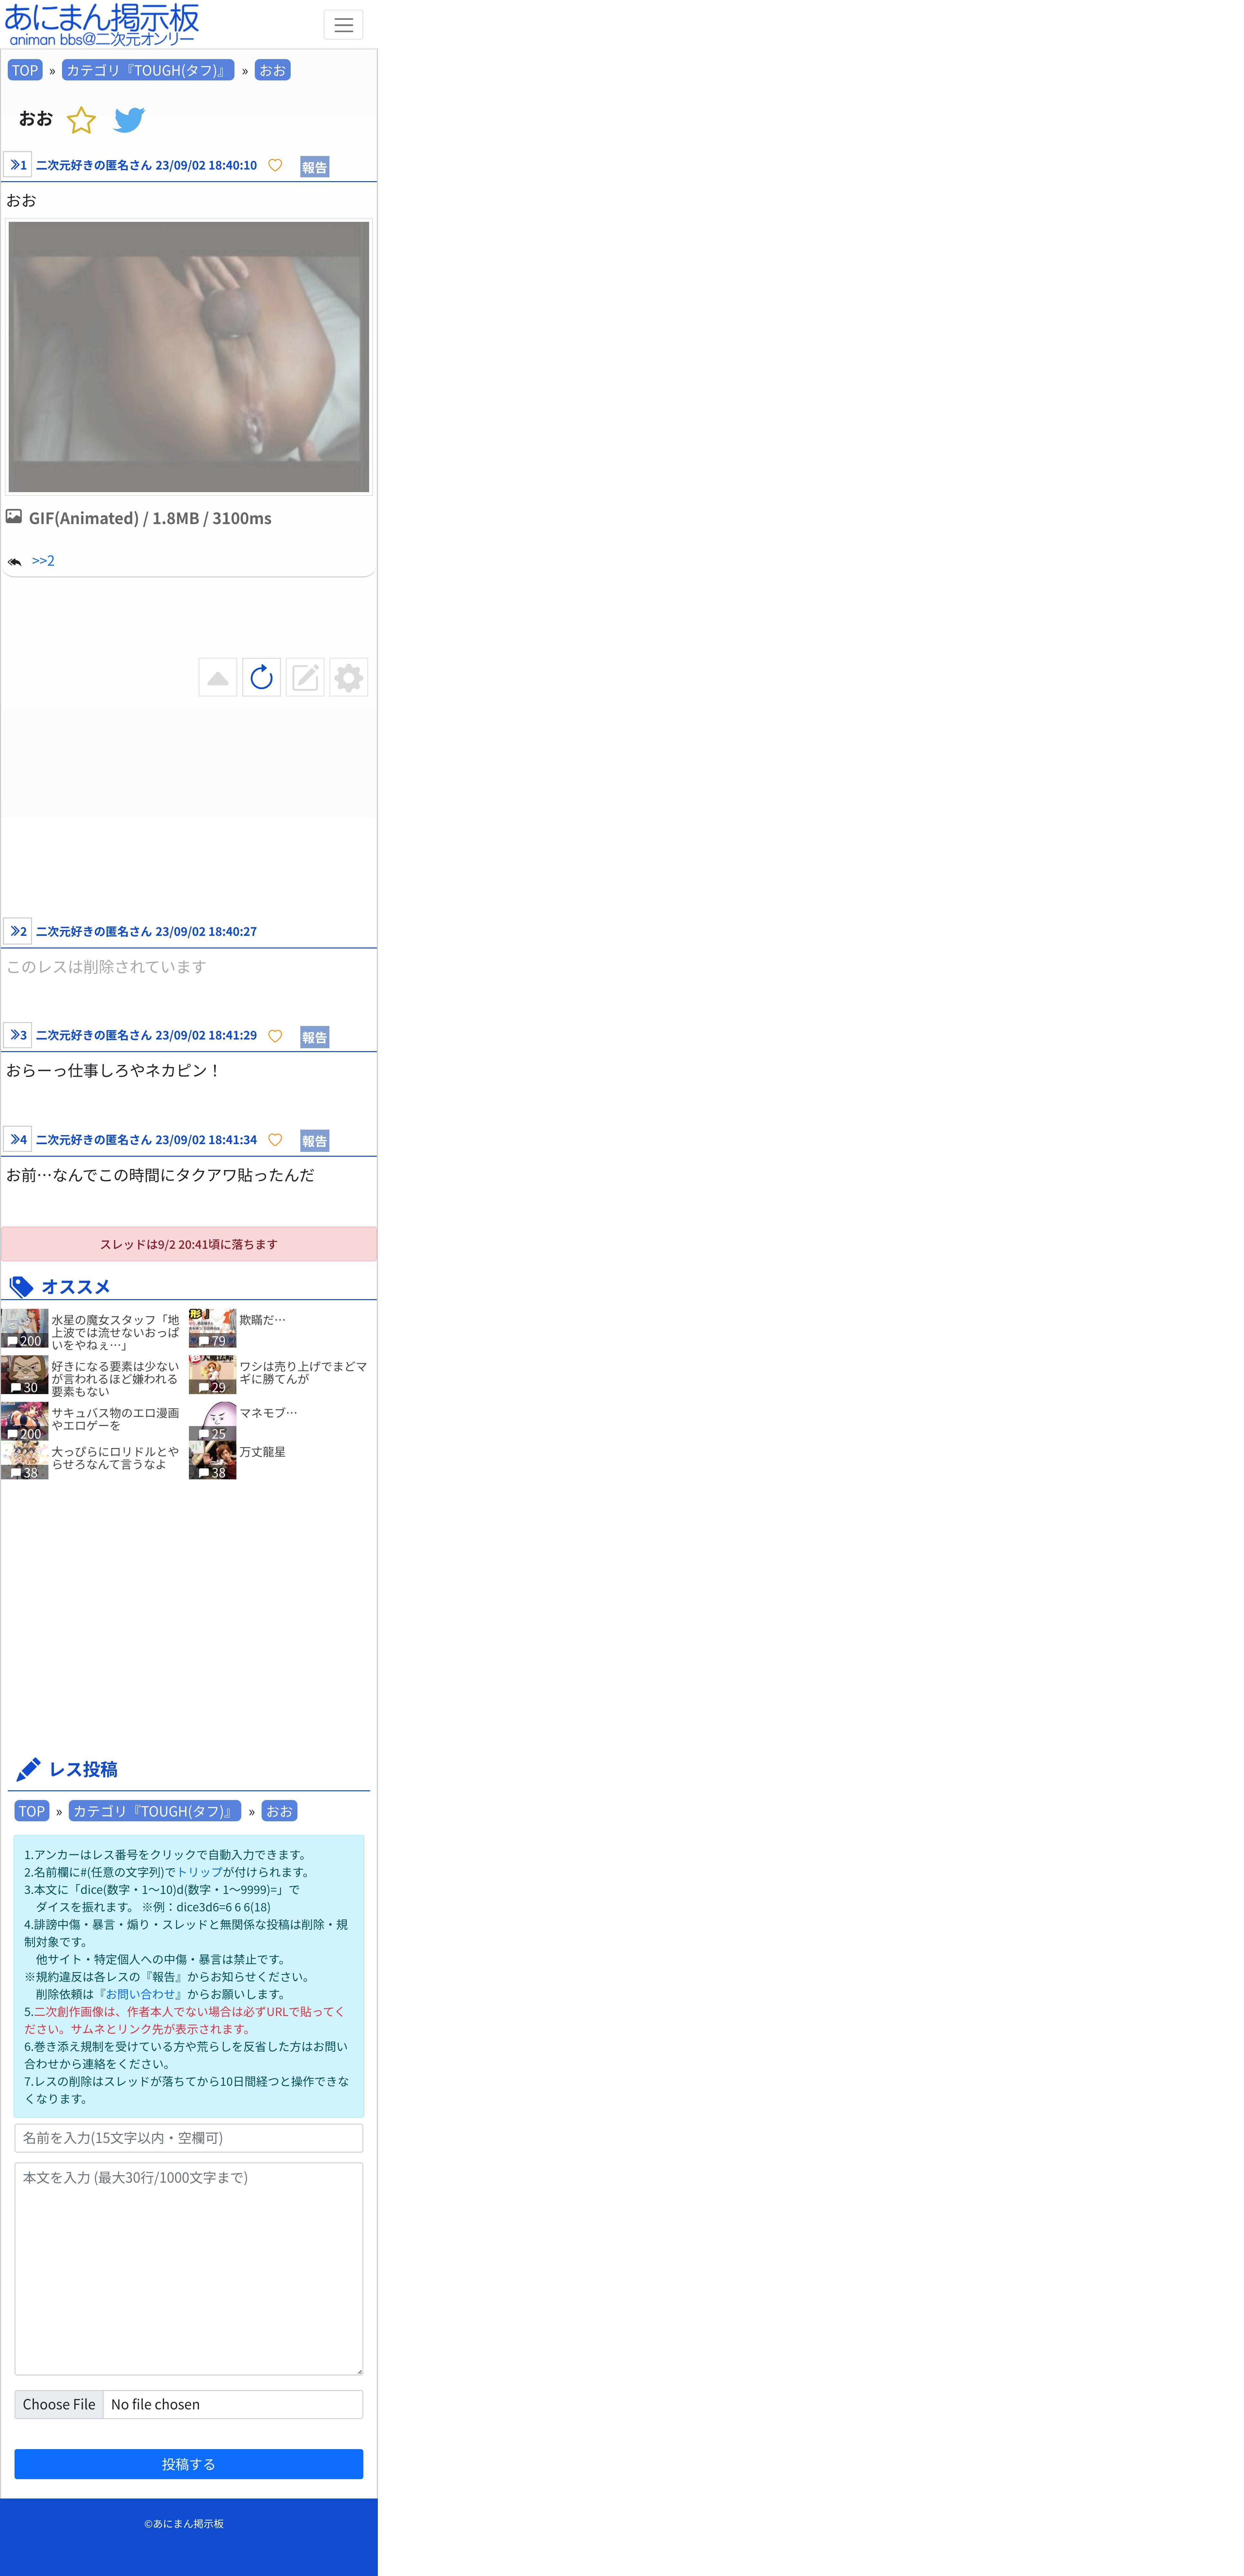
Task: Share the thread via the Twitter bird icon
Action: tap(129, 120)
